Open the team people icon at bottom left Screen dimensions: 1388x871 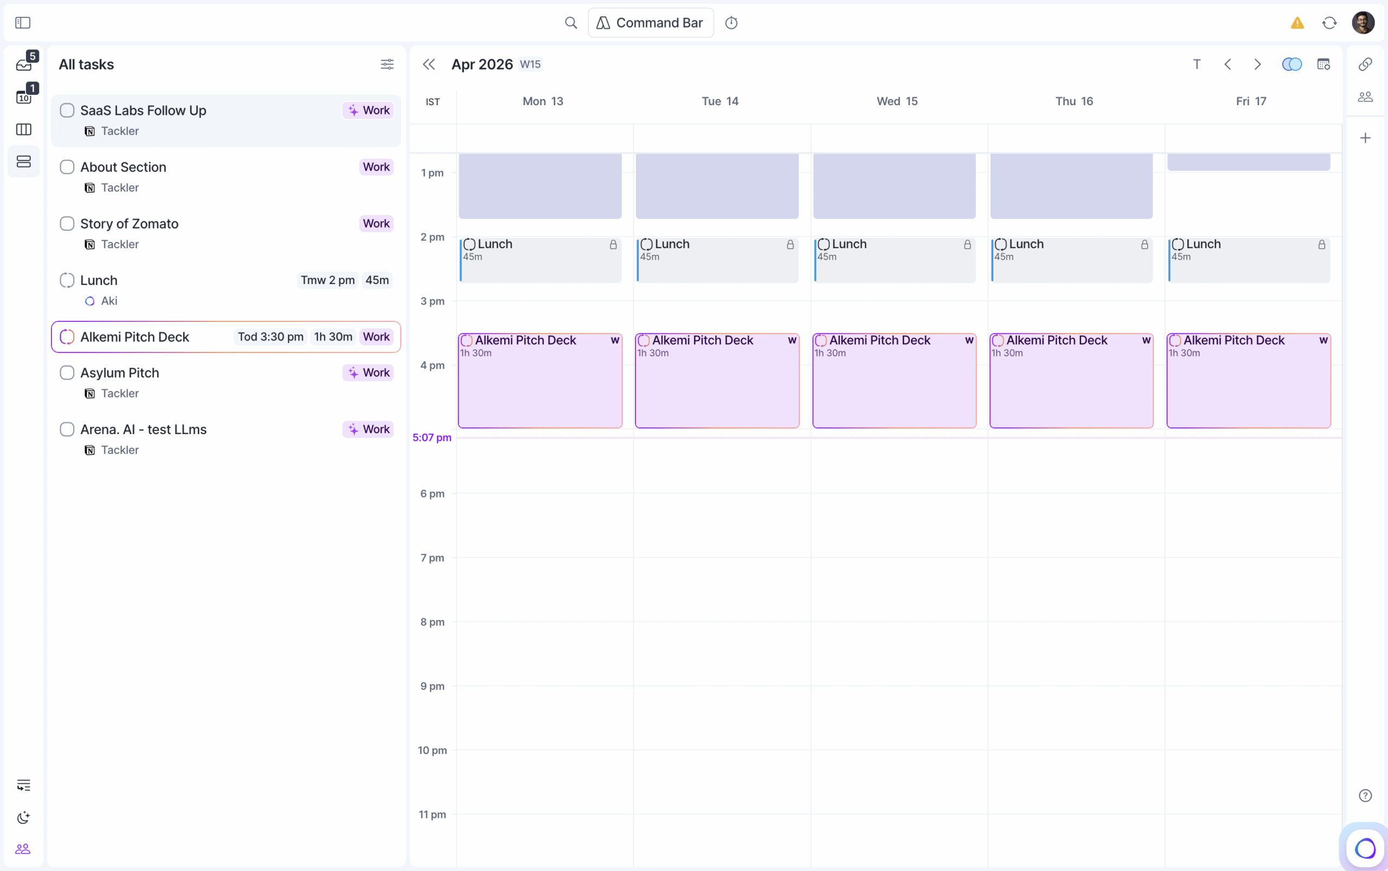point(23,849)
